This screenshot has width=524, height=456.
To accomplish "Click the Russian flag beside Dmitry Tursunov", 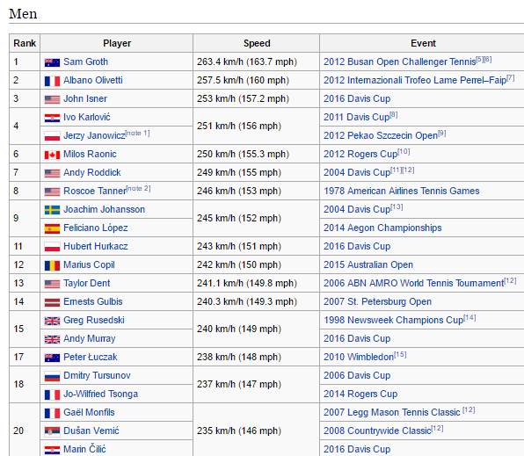I will click(x=52, y=377).
